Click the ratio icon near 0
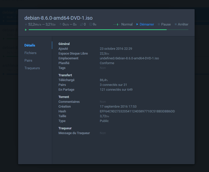This screenshot has height=172, width=209. point(81,24)
